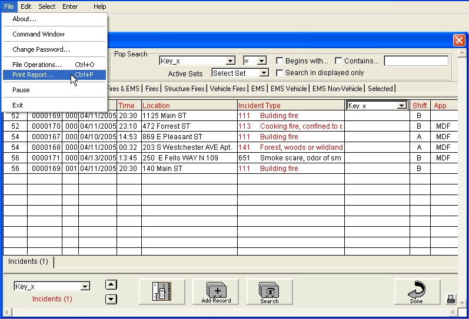The width and height of the screenshot is (469, 319).
Task: Click the horizontal scrollbar right arrow
Action: (453, 313)
